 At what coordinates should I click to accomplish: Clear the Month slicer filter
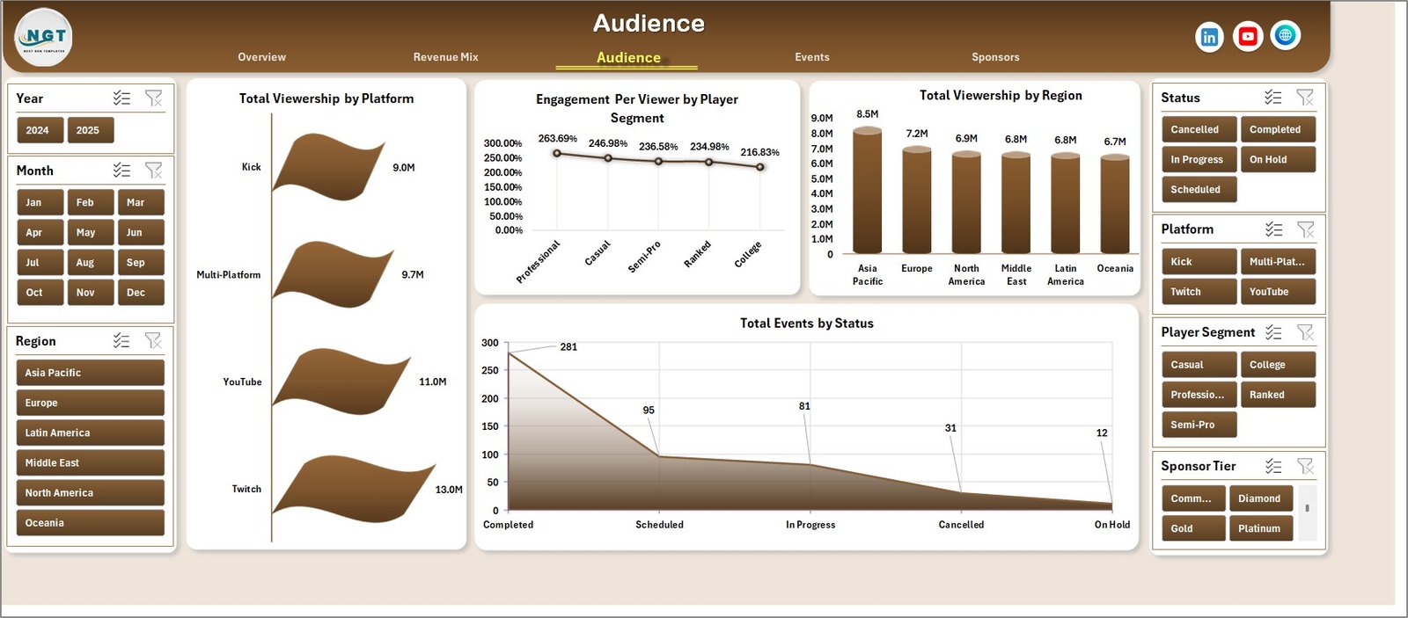click(154, 171)
